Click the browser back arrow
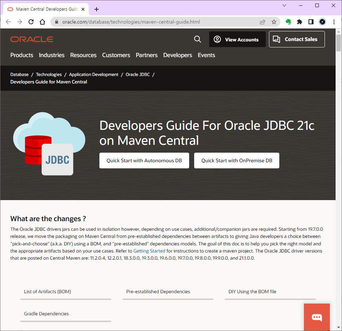The image size is (342, 331). [8, 22]
